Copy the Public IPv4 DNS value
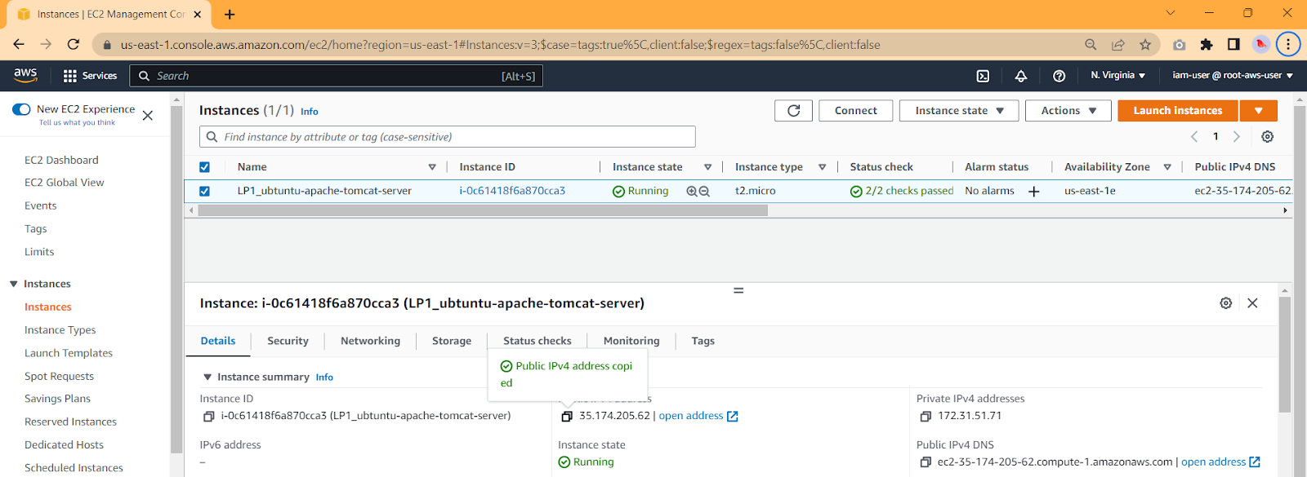The height and width of the screenshot is (477, 1307). (926, 462)
